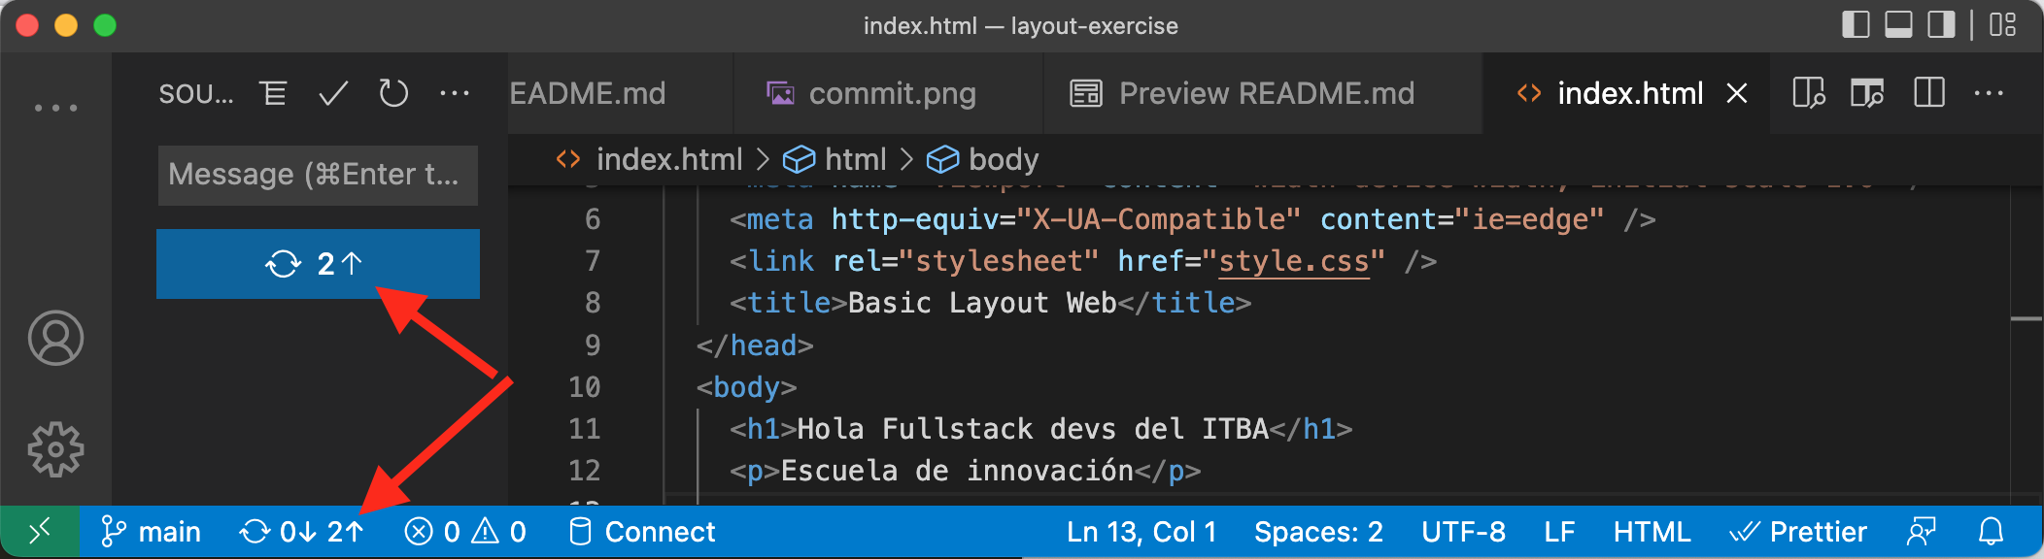Commit changes with the checkmark icon

point(333,93)
